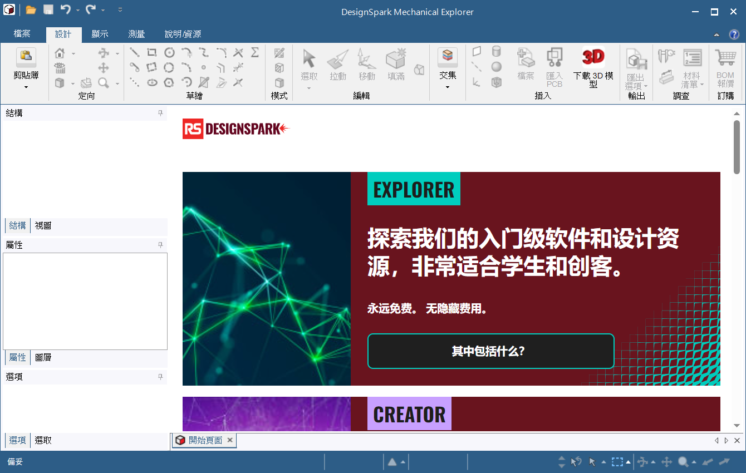Click the Open folder icon in title bar
The width and height of the screenshot is (746, 473).
click(x=31, y=10)
